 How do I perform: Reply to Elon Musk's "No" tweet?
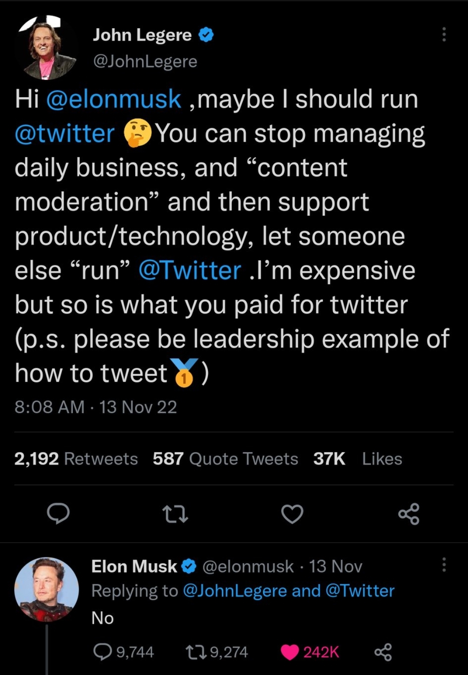(103, 652)
